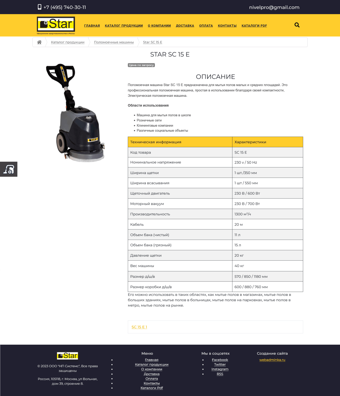Click the 570 / 850 / 1180 мм value
Screen dimensions: 340x396
point(251,277)
